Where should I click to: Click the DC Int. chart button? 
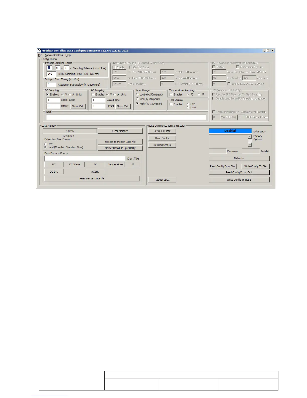(x=54, y=172)
